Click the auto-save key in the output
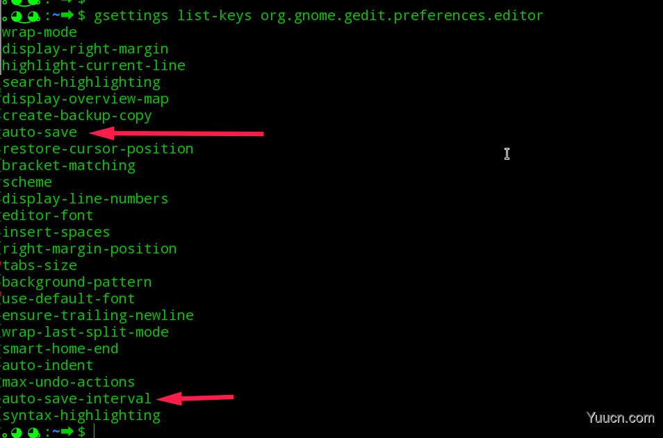Viewport: 663px width, 438px height. pos(40,132)
